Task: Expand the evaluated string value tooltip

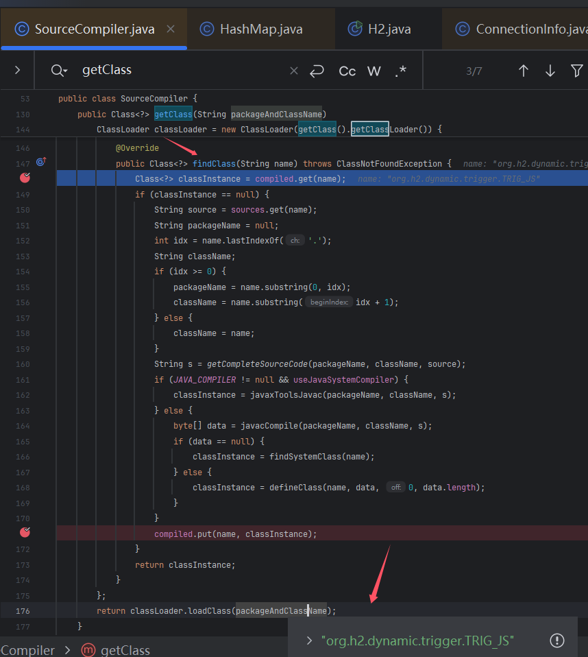Action: pos(309,641)
